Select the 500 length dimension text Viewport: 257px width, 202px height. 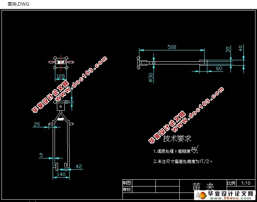tap(172, 47)
